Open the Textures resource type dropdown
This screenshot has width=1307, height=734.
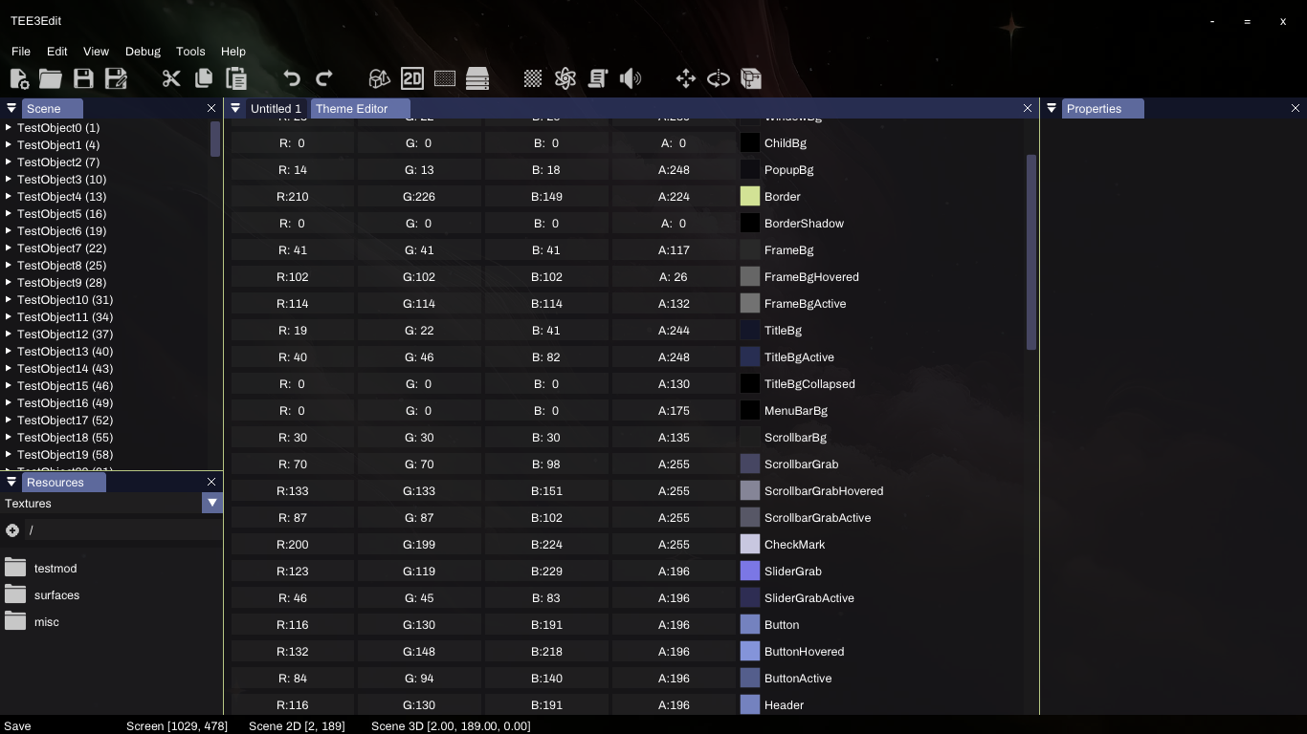212,503
